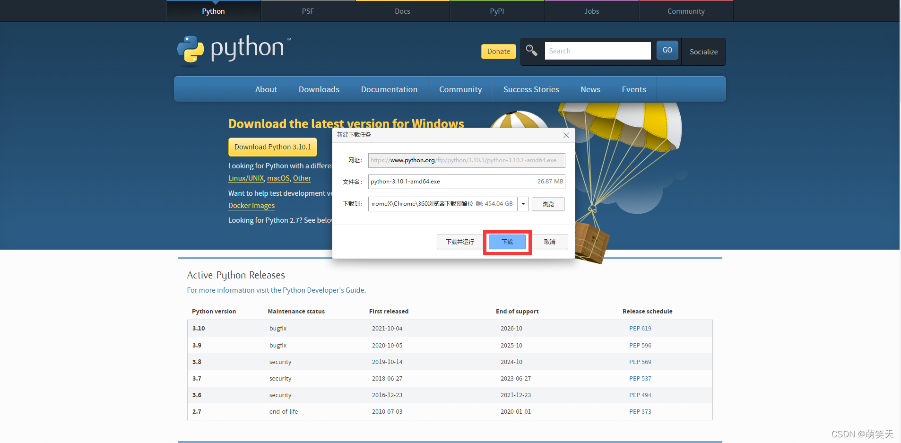
Task: Click the Docker images link
Action: [x=251, y=206]
